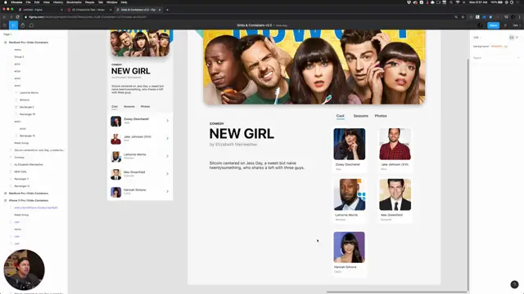
Task: Click the address bar URL
Action: (88, 17)
